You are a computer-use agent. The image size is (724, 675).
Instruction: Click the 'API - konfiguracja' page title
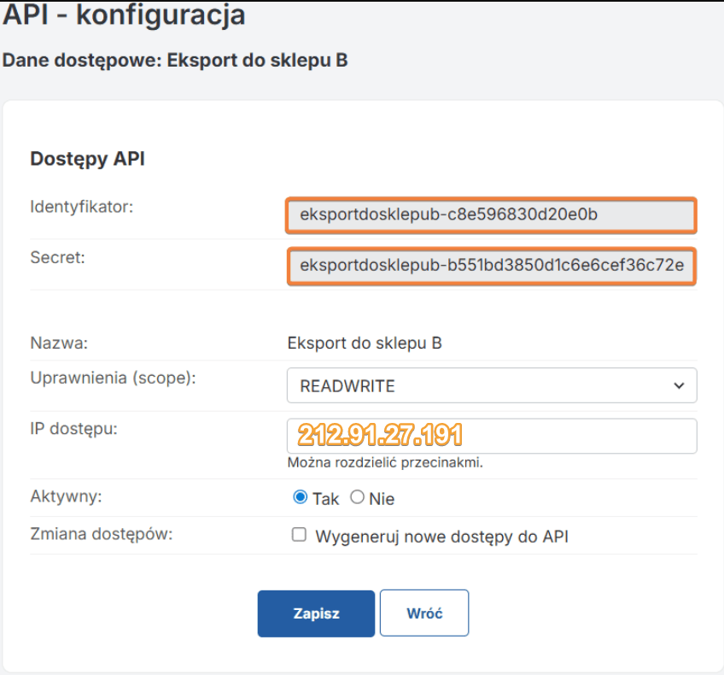pyautogui.click(x=124, y=15)
